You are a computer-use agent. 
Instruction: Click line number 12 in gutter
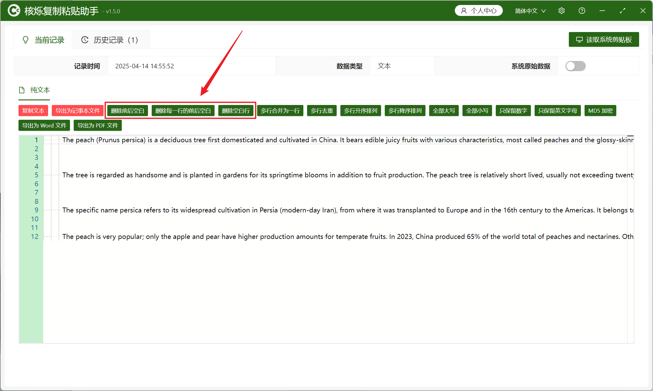point(35,237)
